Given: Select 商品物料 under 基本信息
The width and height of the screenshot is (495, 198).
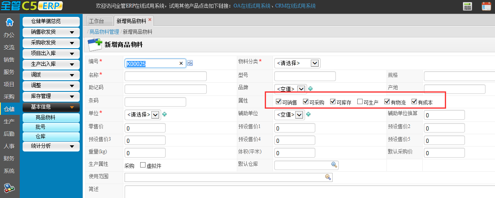Looking at the screenshot, I should 51,117.
